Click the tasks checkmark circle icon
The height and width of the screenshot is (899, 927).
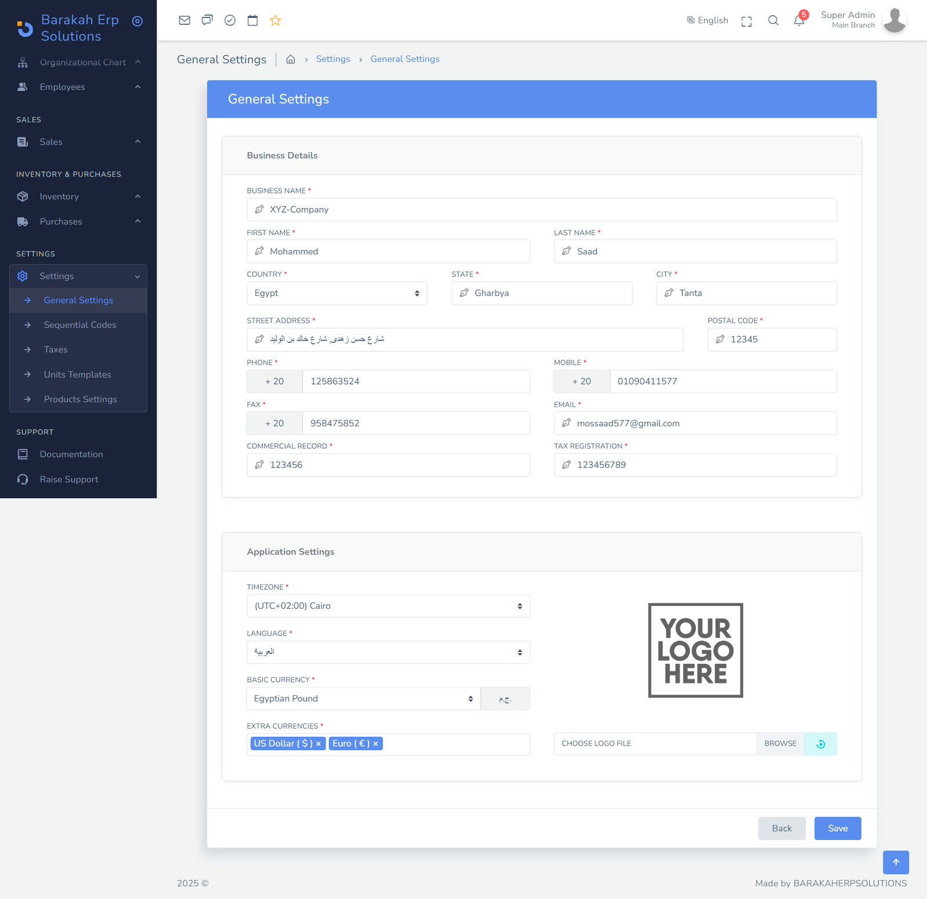pyautogui.click(x=230, y=21)
